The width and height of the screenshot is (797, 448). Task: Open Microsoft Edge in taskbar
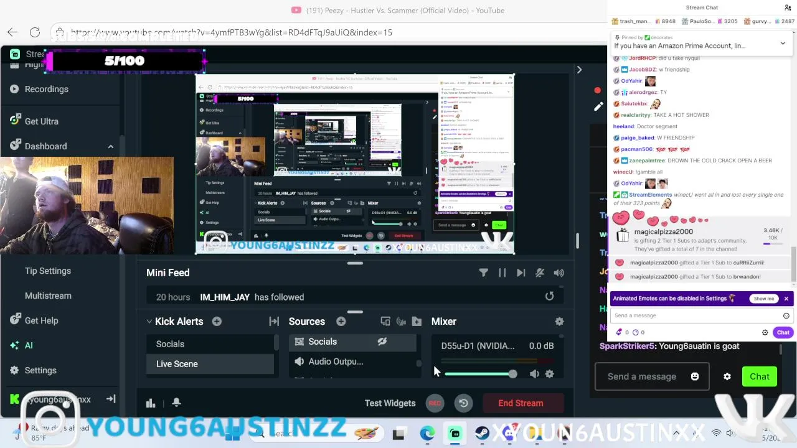click(427, 434)
